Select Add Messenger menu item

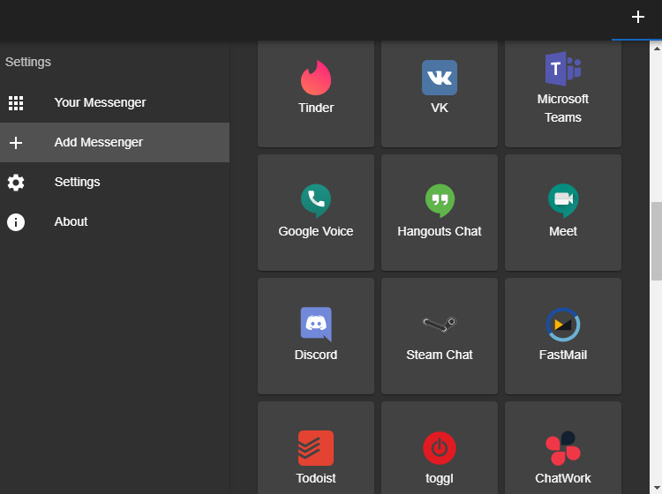point(115,143)
